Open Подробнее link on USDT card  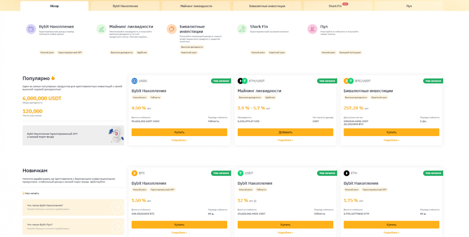coord(285,233)
